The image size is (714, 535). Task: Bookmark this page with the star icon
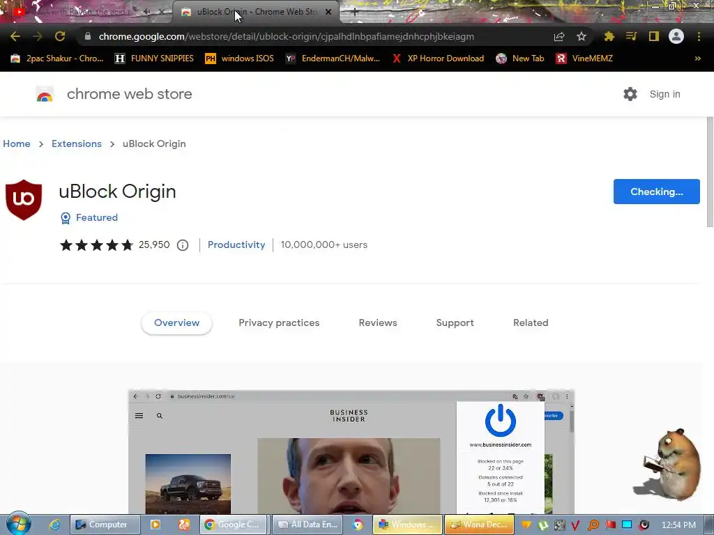tap(582, 36)
